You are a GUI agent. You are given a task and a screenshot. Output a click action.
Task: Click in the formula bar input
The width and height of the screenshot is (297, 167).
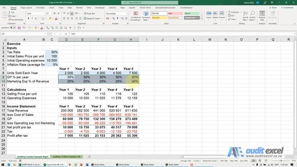coord(182,34)
